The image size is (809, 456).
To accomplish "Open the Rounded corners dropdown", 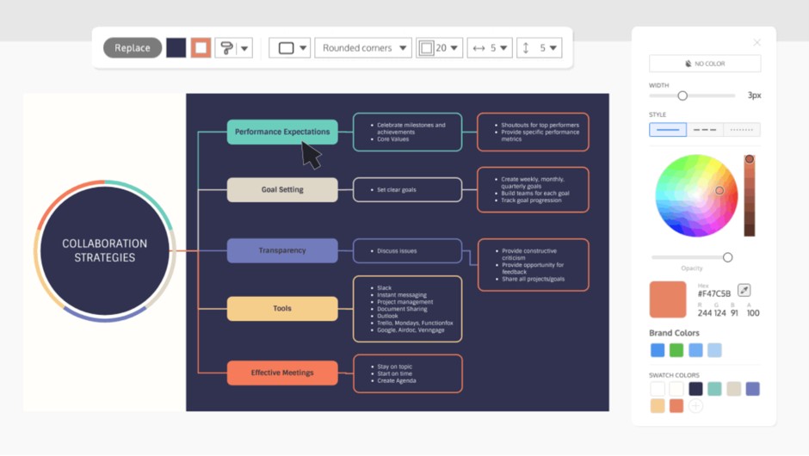I will tap(363, 48).
